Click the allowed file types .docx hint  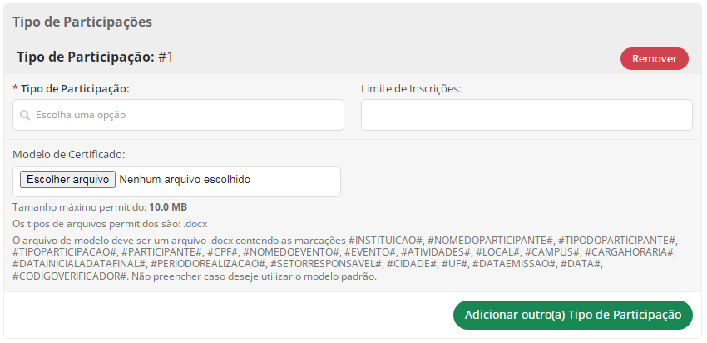point(110,224)
